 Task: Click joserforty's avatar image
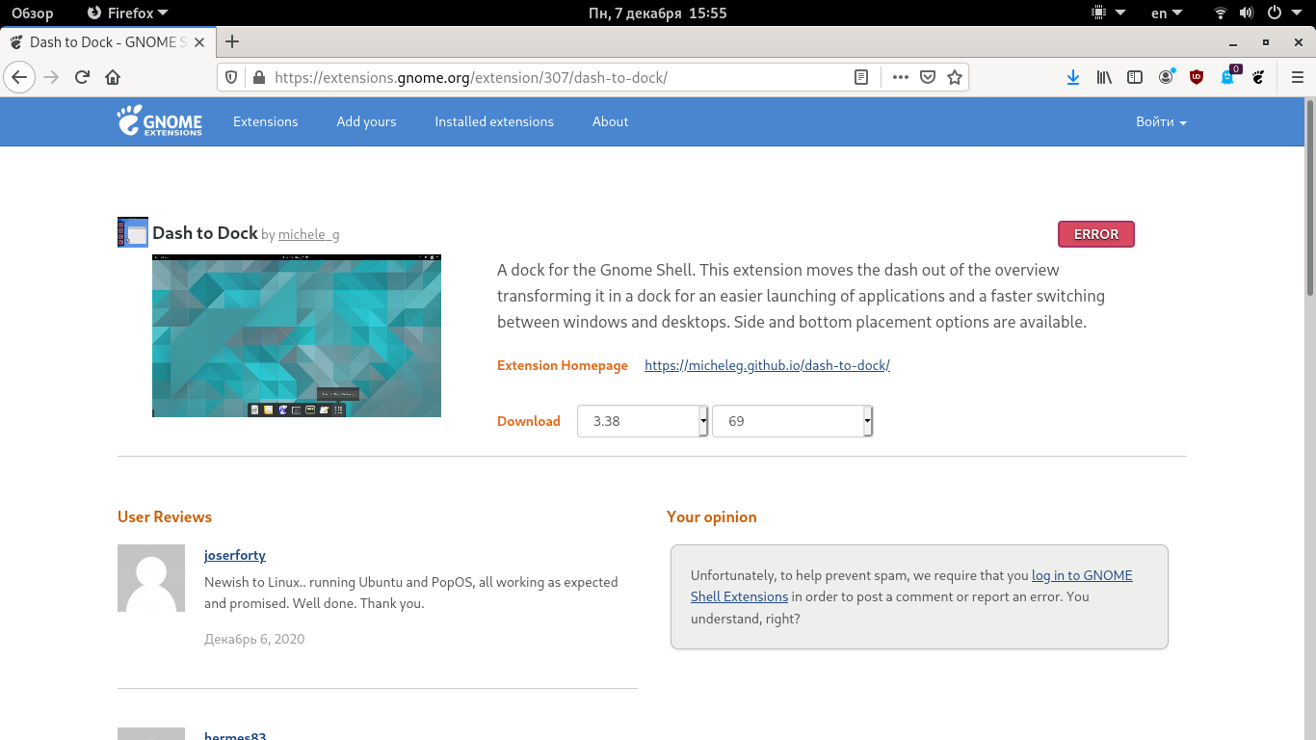click(x=151, y=578)
